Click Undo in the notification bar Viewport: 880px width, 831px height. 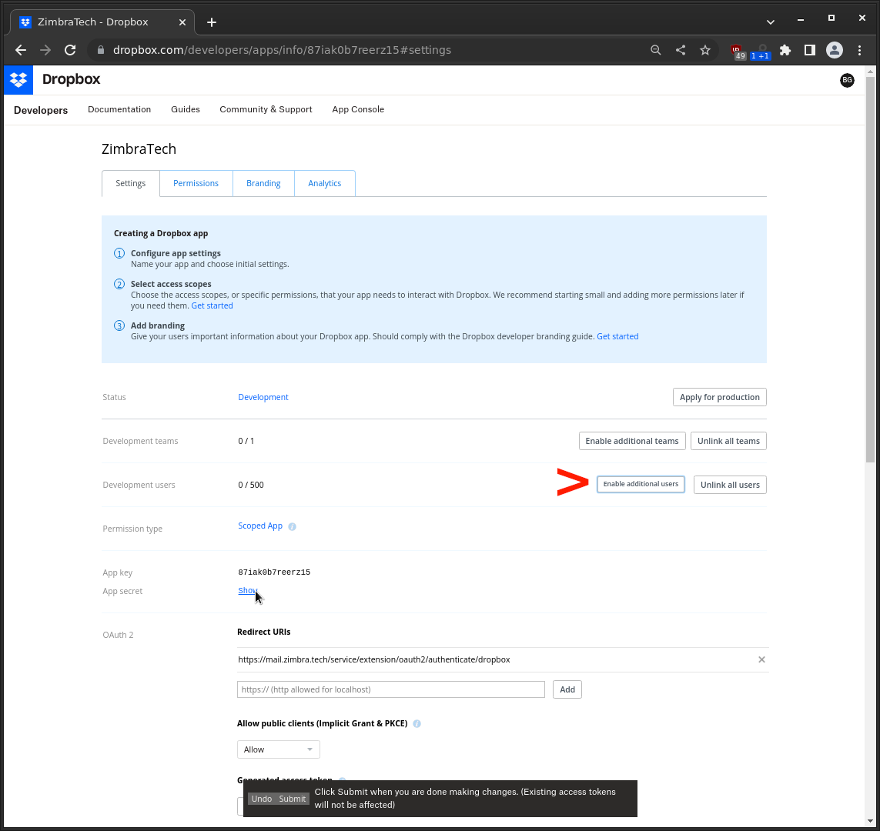point(262,799)
